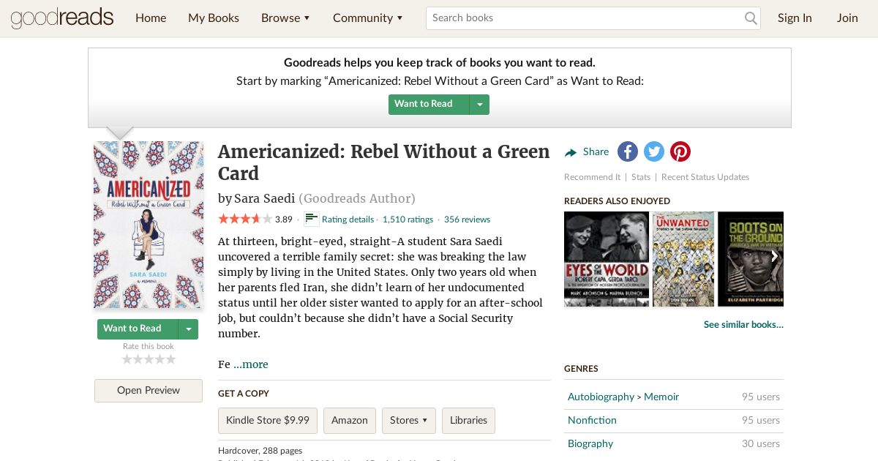Expand the Stores dropdown
The height and width of the screenshot is (461, 878).
click(x=409, y=421)
